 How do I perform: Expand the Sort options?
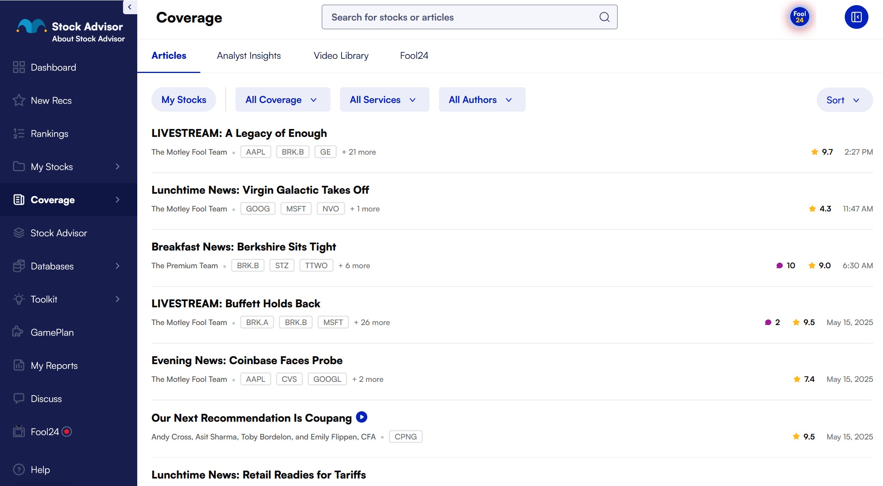pyautogui.click(x=844, y=100)
